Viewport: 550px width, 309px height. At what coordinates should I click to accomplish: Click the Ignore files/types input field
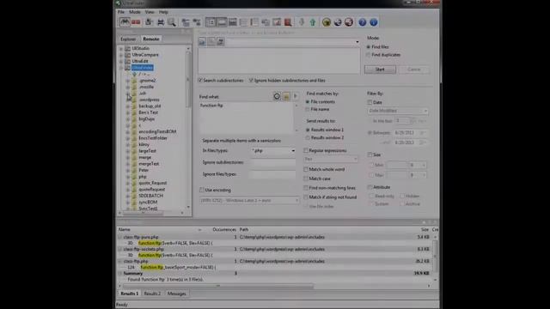tap(273, 174)
